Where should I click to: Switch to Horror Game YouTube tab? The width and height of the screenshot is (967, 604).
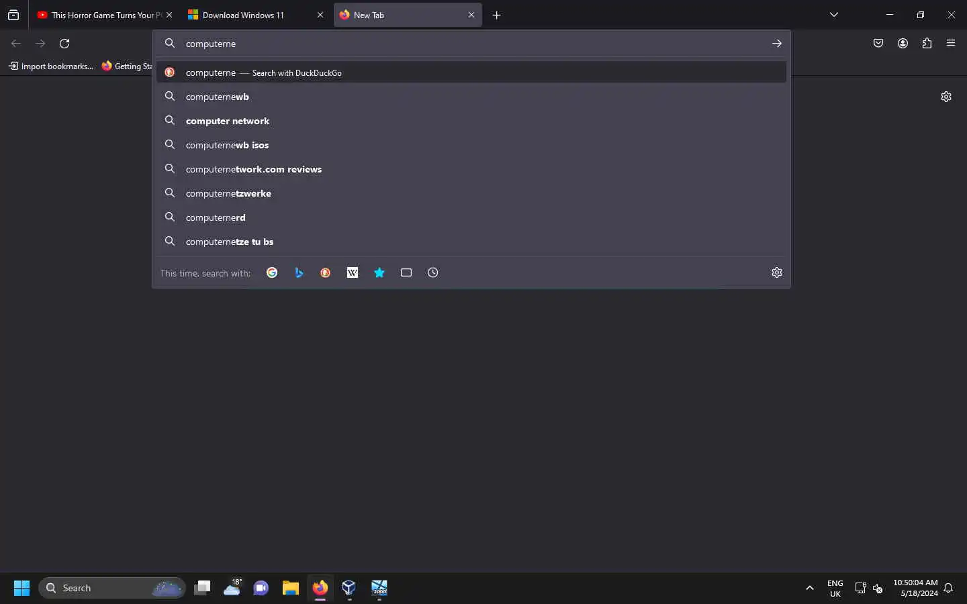point(99,15)
